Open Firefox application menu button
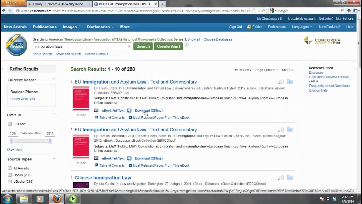 (x=12, y=3)
